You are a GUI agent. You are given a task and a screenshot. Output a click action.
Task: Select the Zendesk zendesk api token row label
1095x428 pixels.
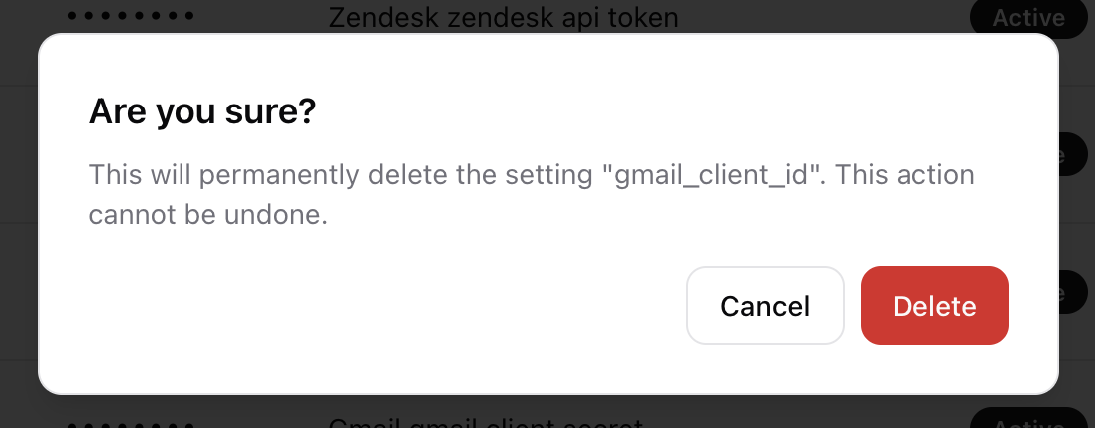point(503,17)
